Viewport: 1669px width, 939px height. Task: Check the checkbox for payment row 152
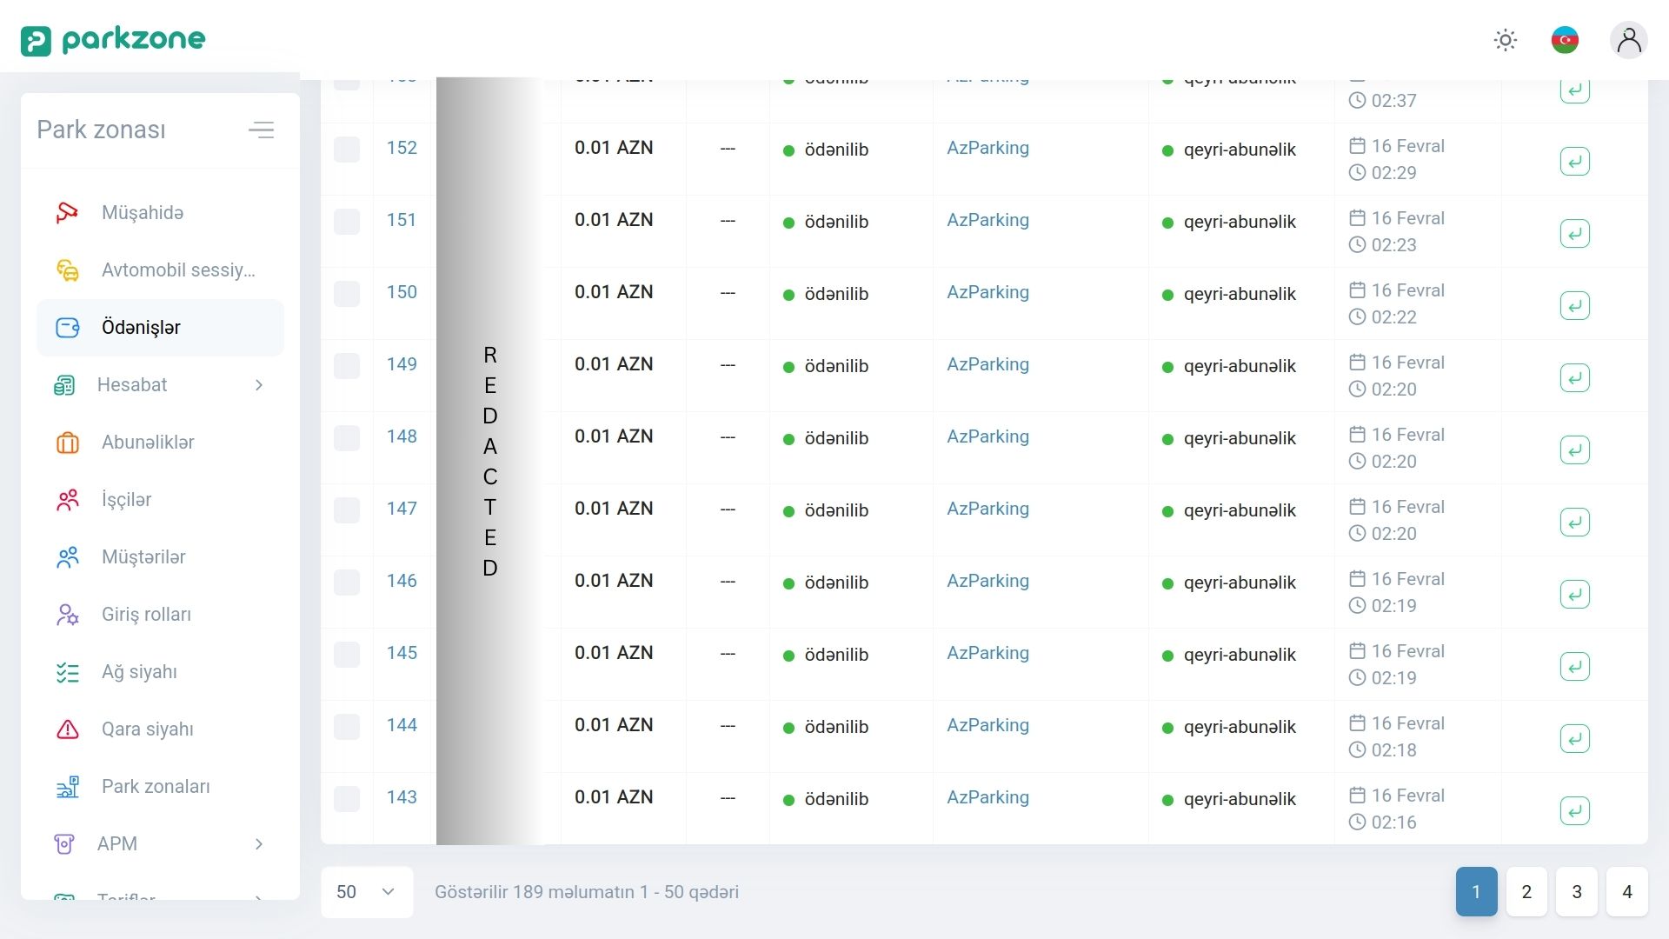click(347, 149)
